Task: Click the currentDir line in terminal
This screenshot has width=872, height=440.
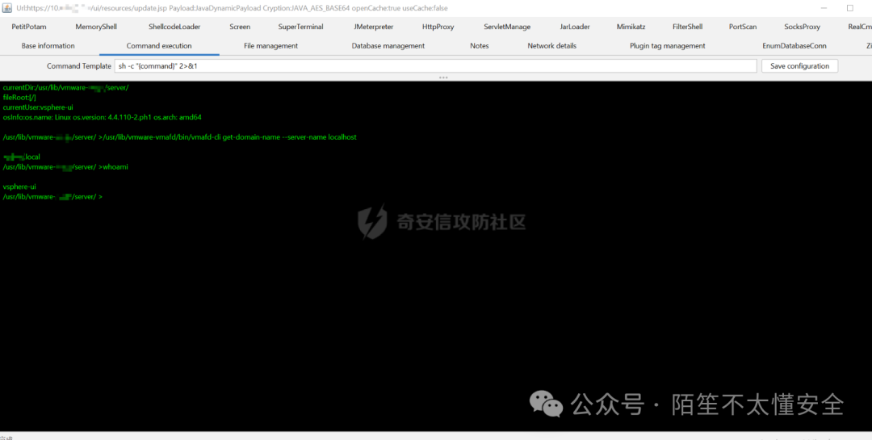Action: [65, 87]
